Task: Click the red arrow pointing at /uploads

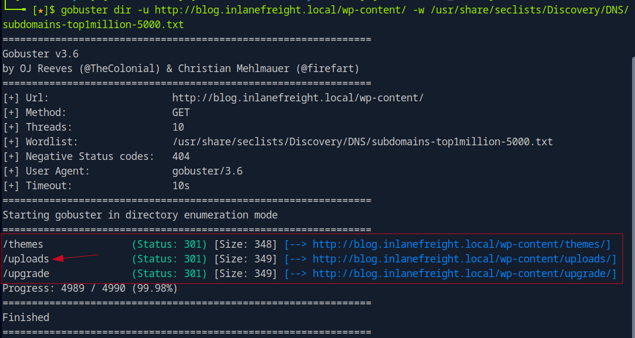Action: click(x=75, y=257)
